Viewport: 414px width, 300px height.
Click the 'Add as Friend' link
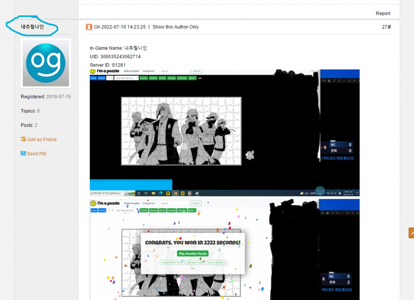point(42,140)
